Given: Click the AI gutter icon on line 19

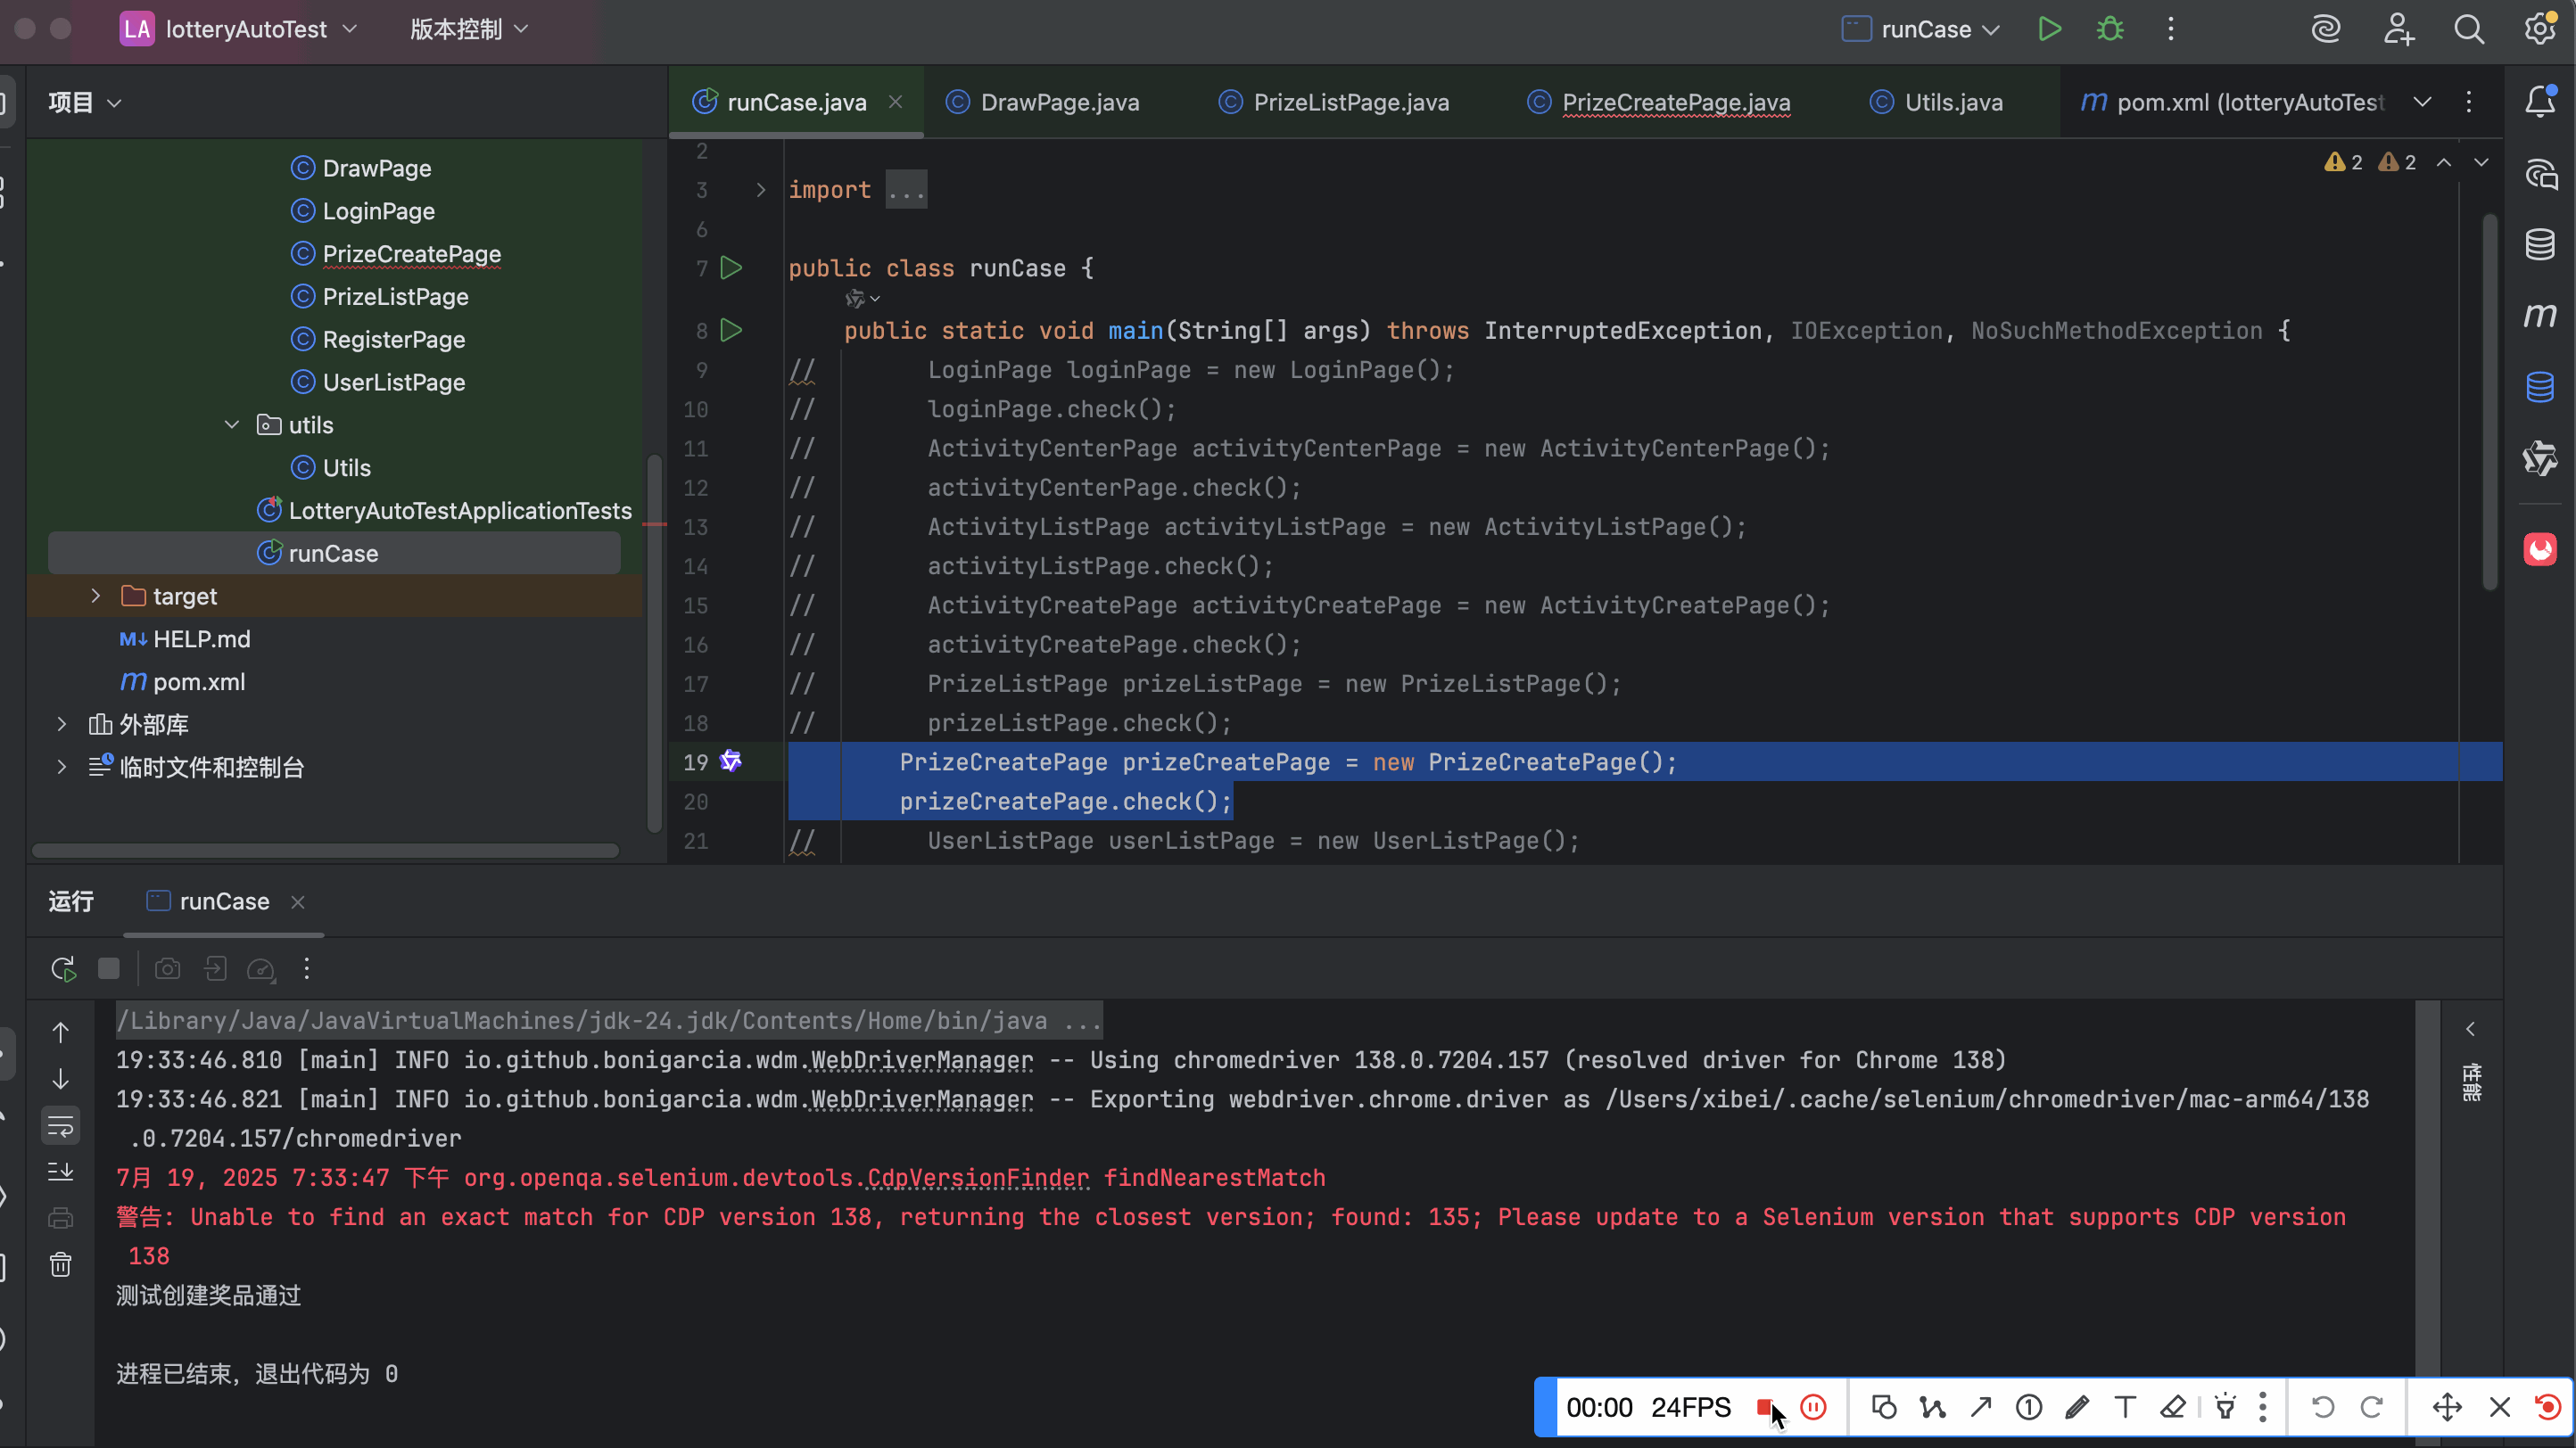Looking at the screenshot, I should [x=731, y=761].
